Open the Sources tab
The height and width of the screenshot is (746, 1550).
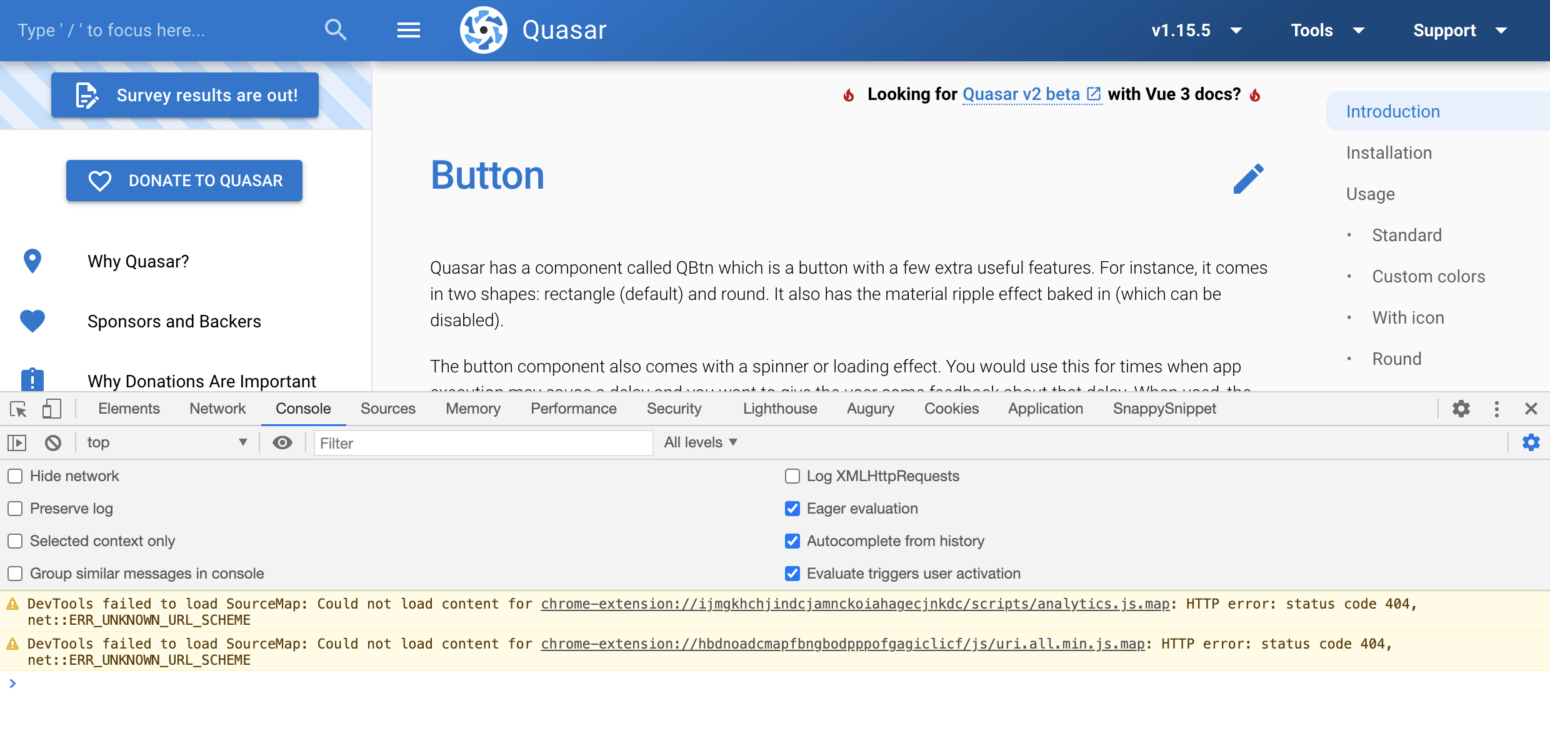coord(387,409)
